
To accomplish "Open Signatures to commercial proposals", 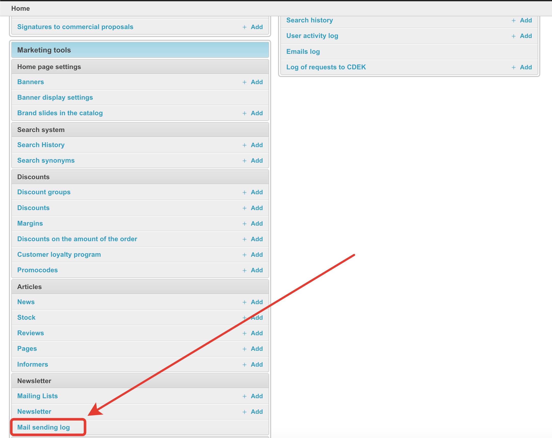I will pos(75,27).
